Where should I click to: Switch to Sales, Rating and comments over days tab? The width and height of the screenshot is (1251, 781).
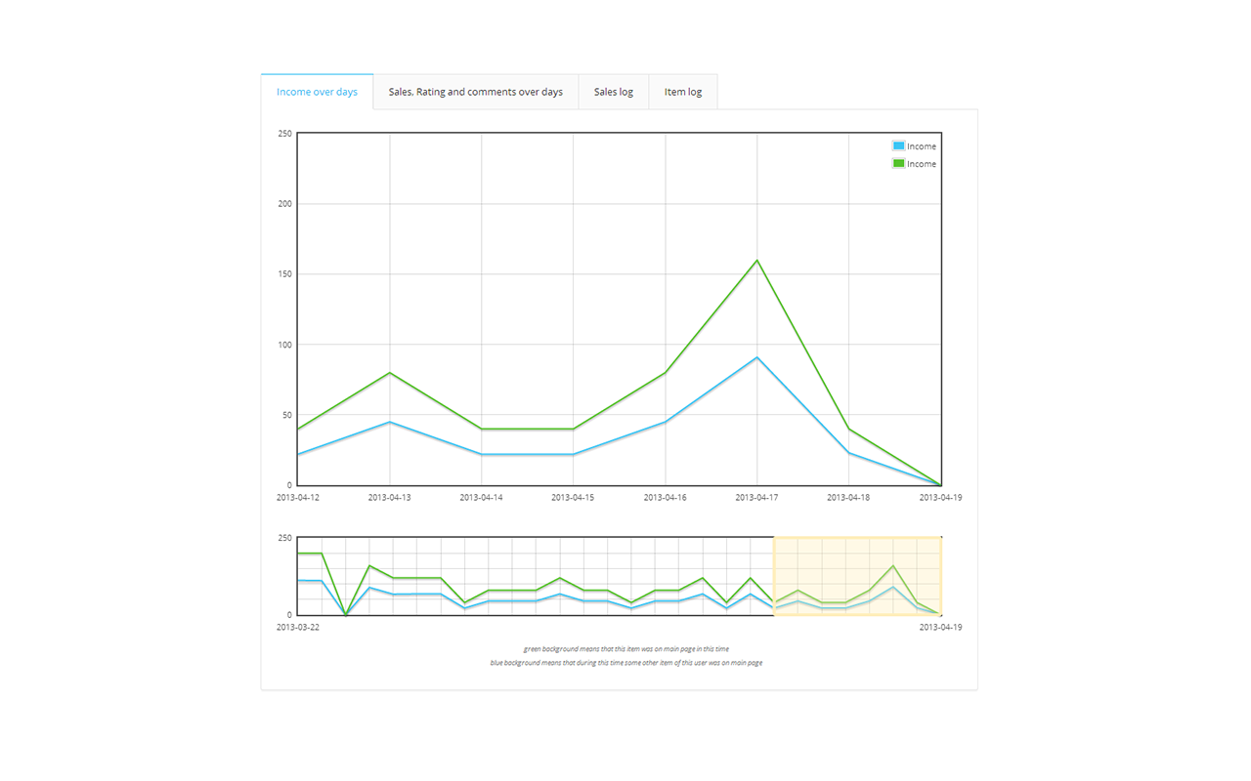coord(476,92)
